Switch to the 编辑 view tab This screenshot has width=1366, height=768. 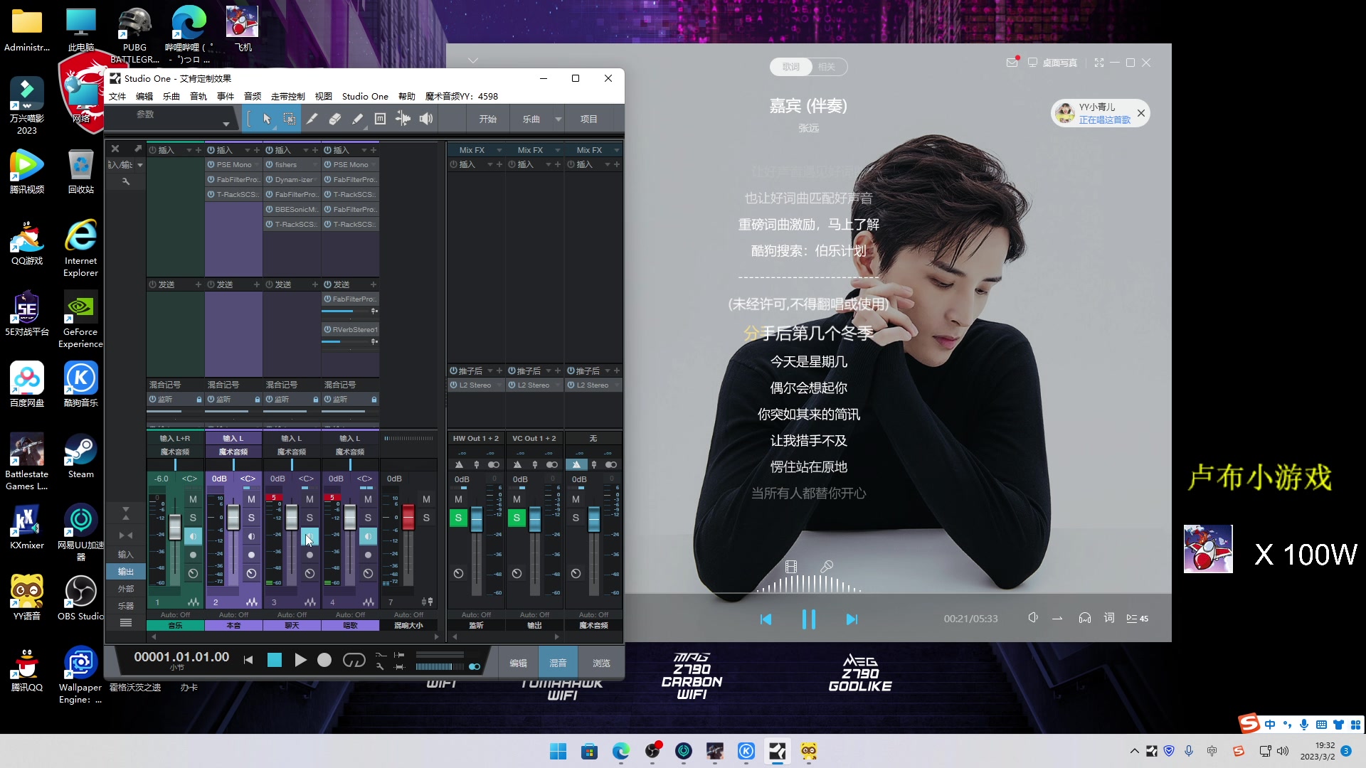tap(518, 662)
